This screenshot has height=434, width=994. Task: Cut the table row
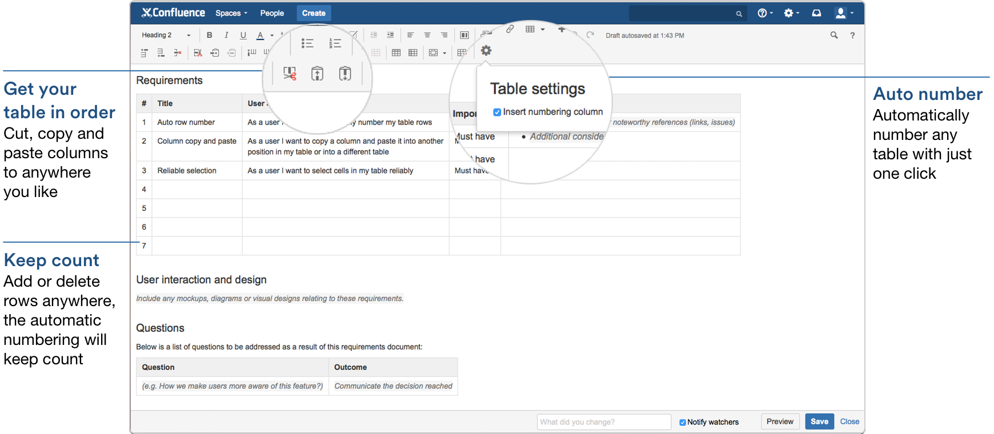point(198,53)
